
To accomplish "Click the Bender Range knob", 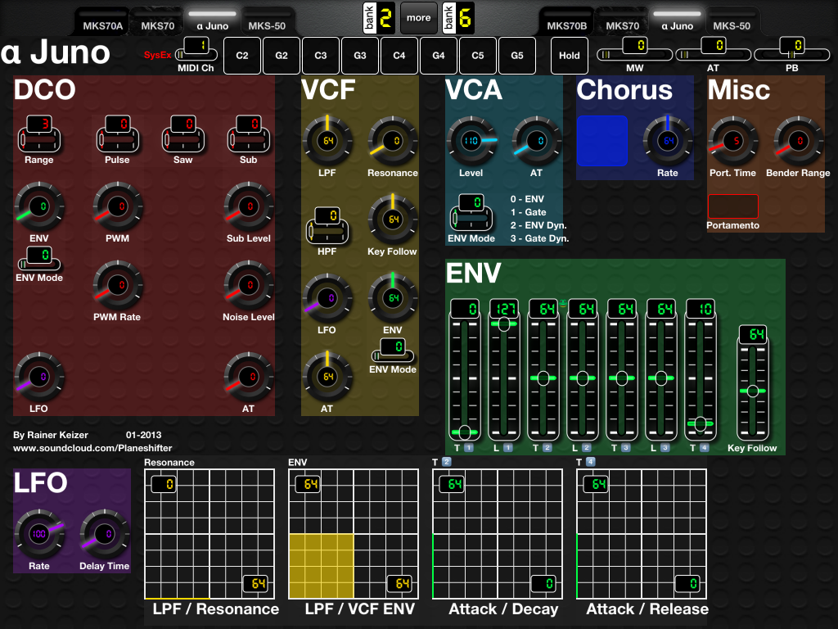I will pyautogui.click(x=799, y=141).
